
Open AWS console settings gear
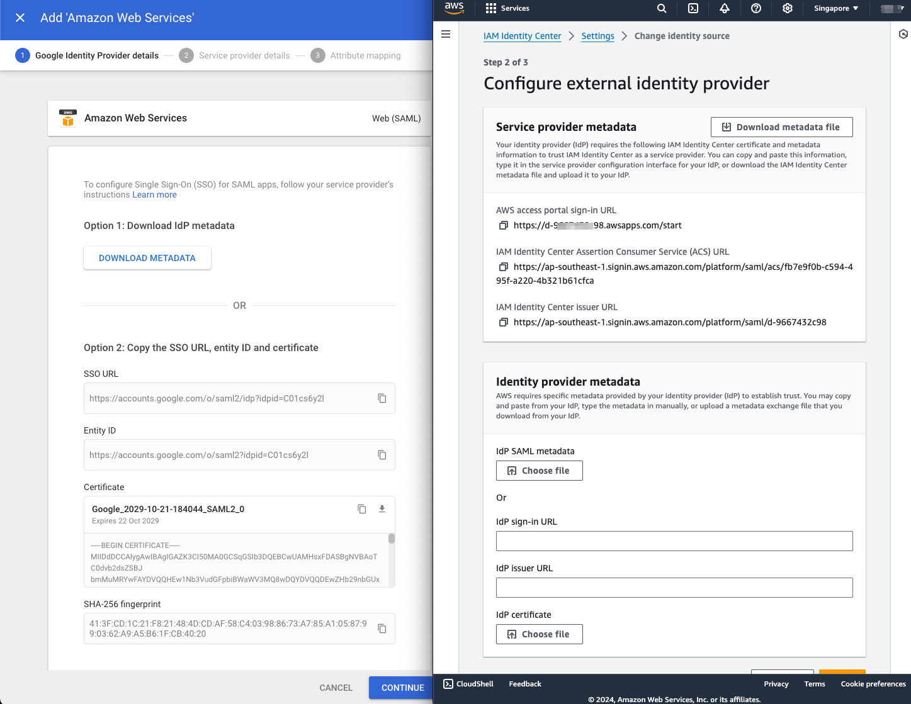click(x=788, y=8)
